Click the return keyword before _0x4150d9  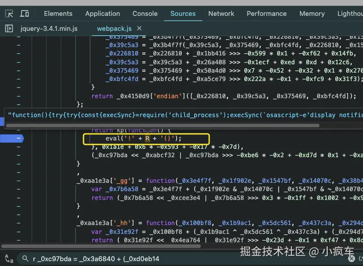(x=102, y=96)
